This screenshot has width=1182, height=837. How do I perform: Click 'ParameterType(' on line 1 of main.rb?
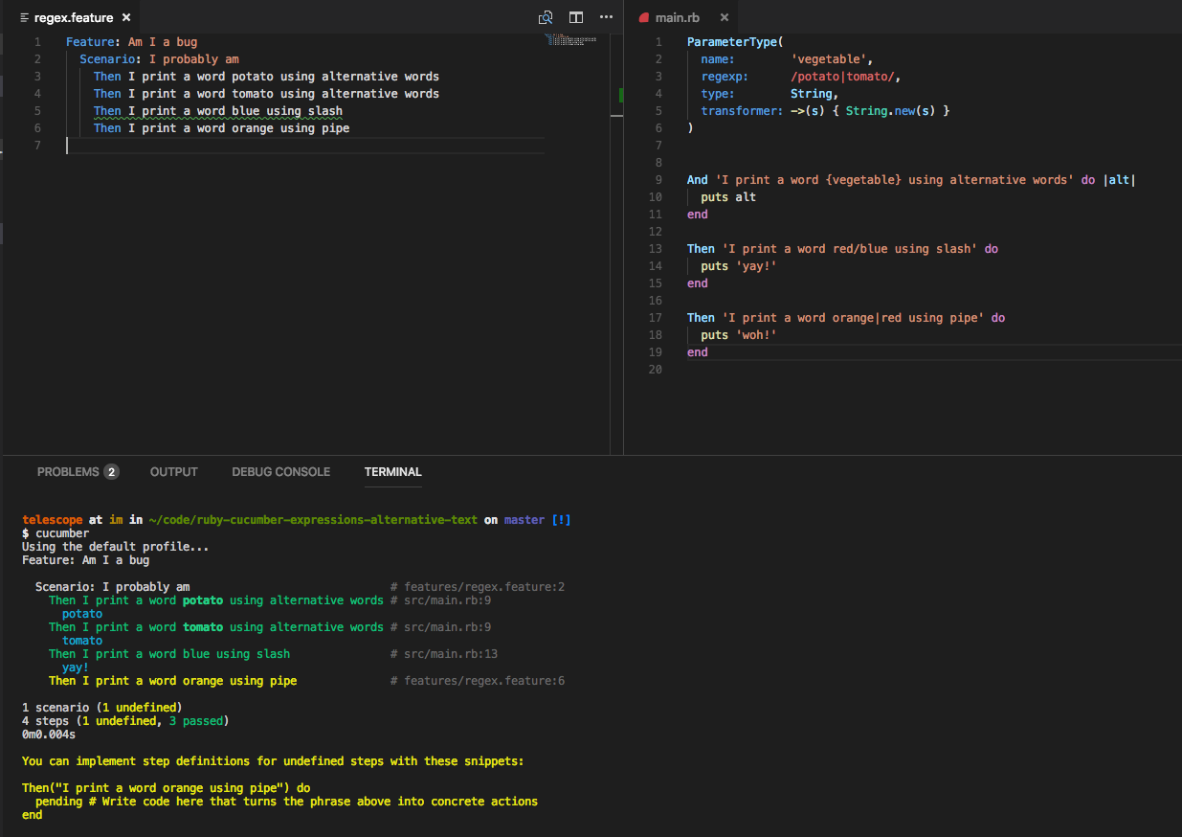(735, 42)
